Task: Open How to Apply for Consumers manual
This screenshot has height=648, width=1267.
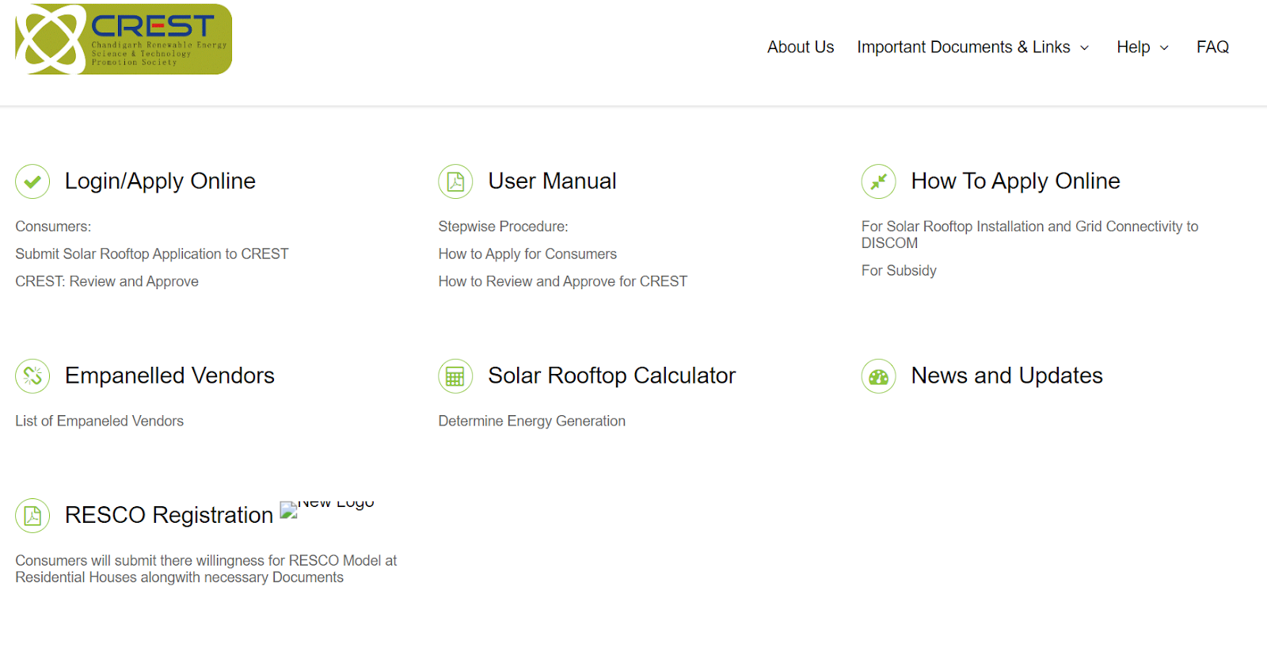Action: (x=527, y=254)
